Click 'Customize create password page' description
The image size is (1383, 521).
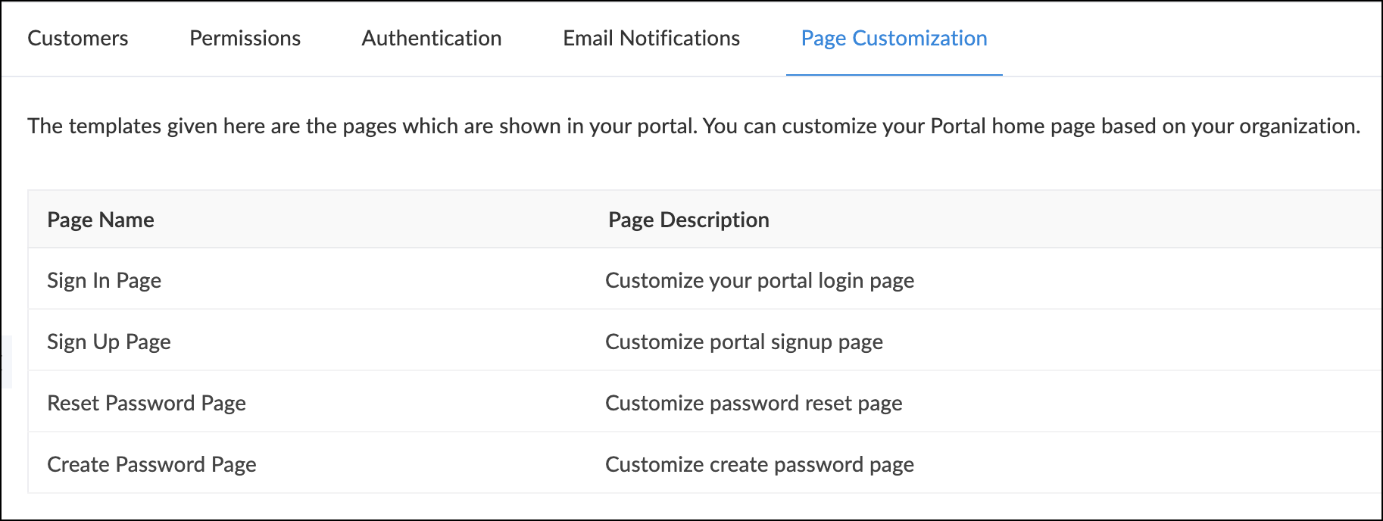760,464
